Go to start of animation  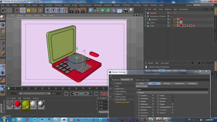pos(66,94)
